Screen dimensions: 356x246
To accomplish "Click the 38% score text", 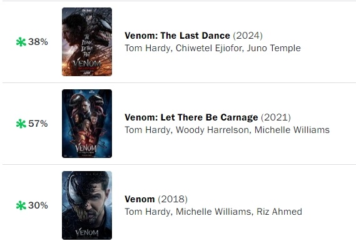I will 38,42.
